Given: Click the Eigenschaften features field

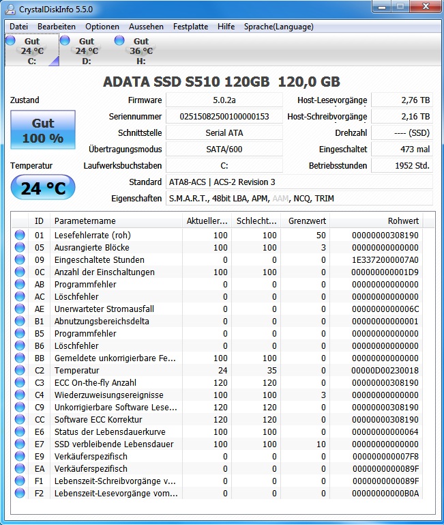Looking at the screenshot, I should pos(299,198).
